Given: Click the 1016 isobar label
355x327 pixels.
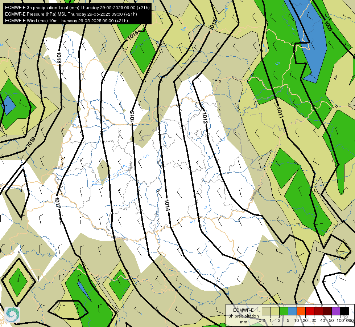Looking at the screenshot, I should click(133, 35).
